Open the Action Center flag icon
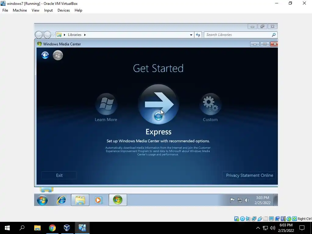This screenshot has width=312, height=234. point(232,200)
